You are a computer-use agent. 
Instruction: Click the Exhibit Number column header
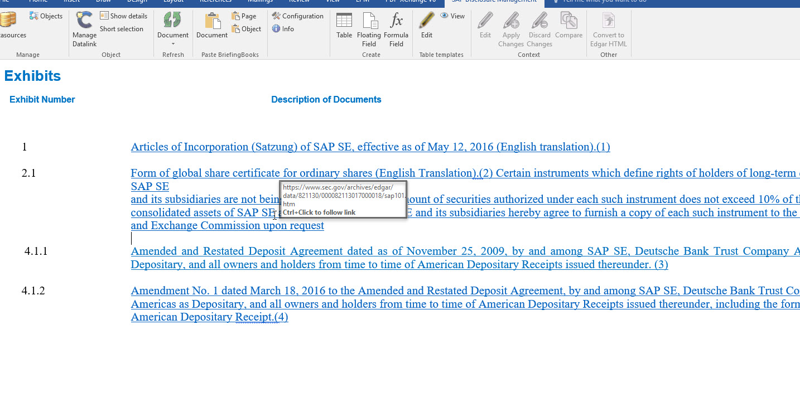[42, 100]
